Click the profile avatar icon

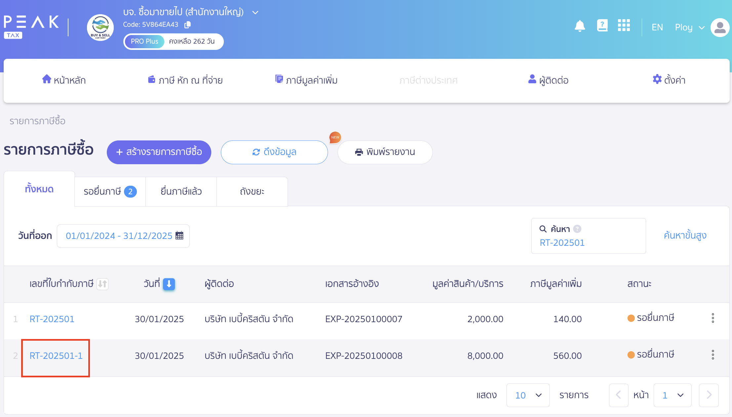(x=720, y=27)
